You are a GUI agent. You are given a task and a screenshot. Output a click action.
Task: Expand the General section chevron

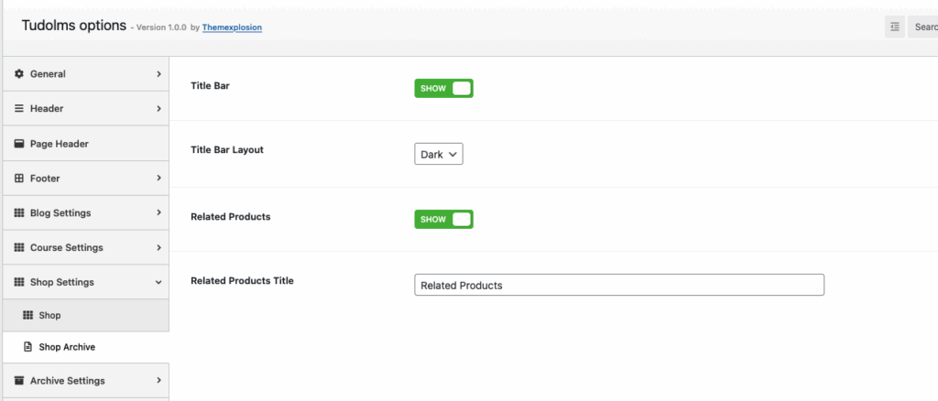158,73
